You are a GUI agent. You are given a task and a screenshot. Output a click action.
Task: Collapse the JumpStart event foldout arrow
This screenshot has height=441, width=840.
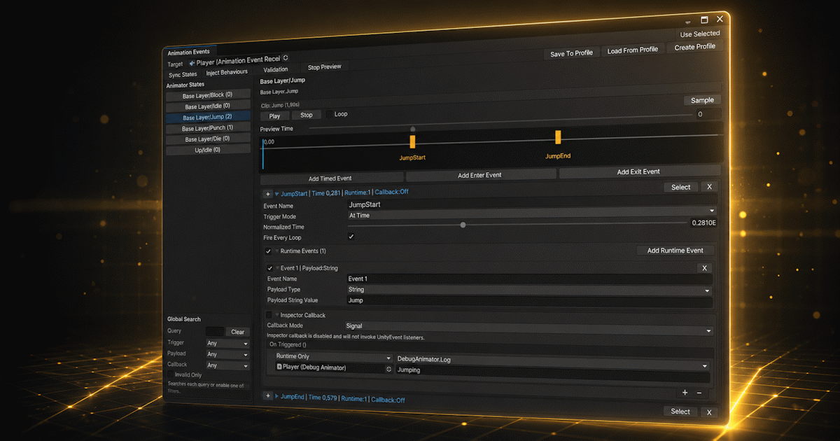pos(277,194)
